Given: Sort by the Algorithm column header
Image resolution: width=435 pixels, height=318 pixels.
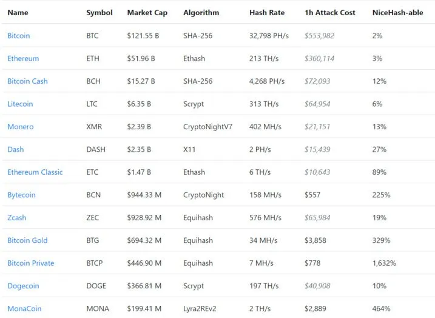Looking at the screenshot, I should tap(201, 13).
